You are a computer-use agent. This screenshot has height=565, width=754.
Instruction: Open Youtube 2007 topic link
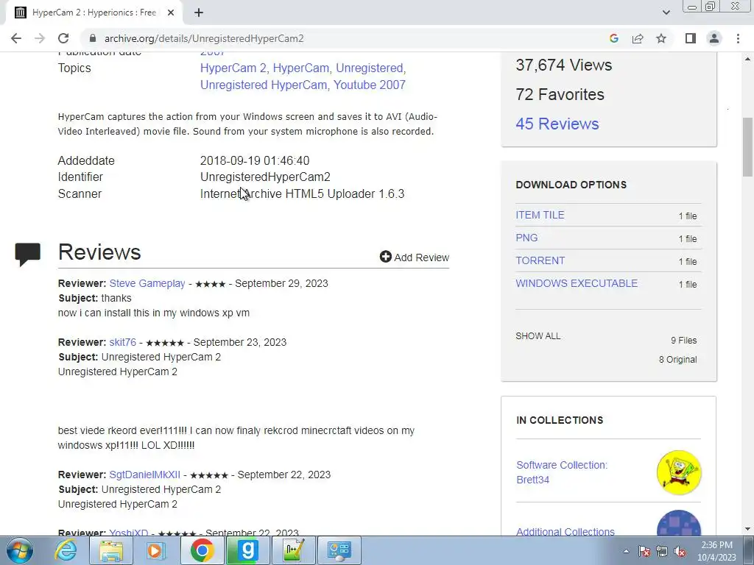pyautogui.click(x=370, y=85)
